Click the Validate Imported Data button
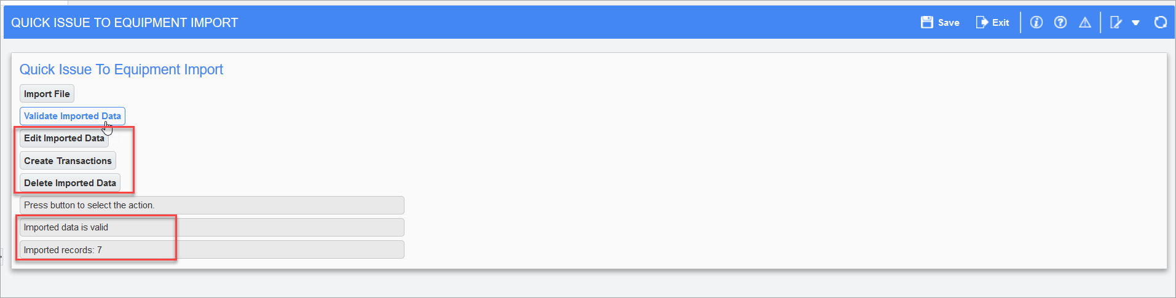 pyautogui.click(x=73, y=116)
